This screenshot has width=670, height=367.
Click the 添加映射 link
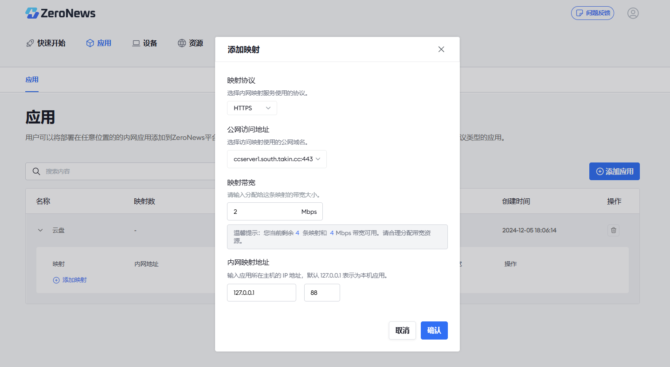point(70,280)
